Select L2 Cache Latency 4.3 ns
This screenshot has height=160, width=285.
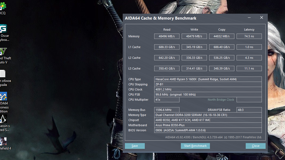(x=249, y=58)
